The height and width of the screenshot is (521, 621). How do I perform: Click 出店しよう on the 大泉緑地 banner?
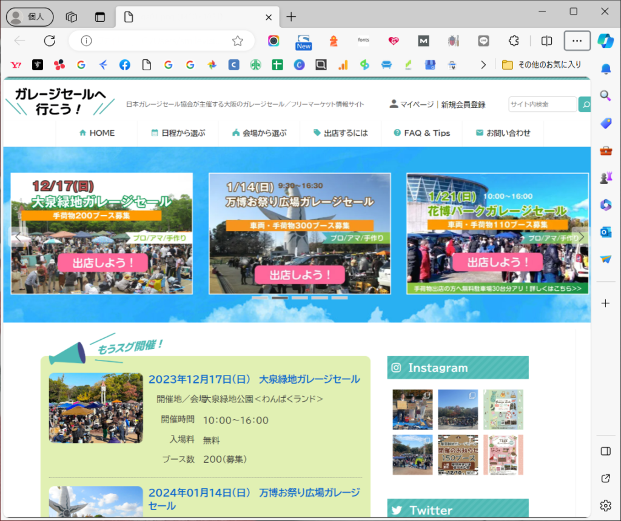[102, 263]
